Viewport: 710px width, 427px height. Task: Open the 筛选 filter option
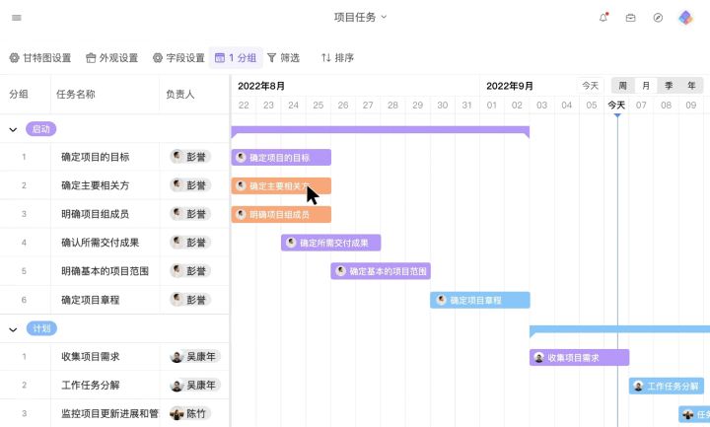283,58
